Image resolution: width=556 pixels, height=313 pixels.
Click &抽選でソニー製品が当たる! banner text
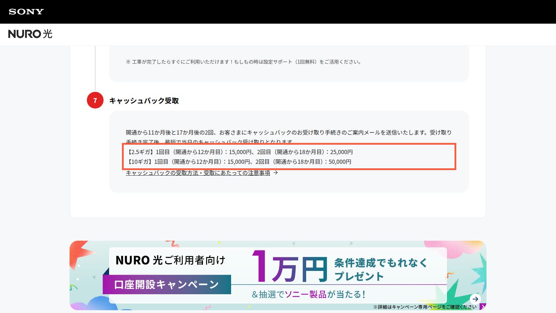(x=309, y=295)
